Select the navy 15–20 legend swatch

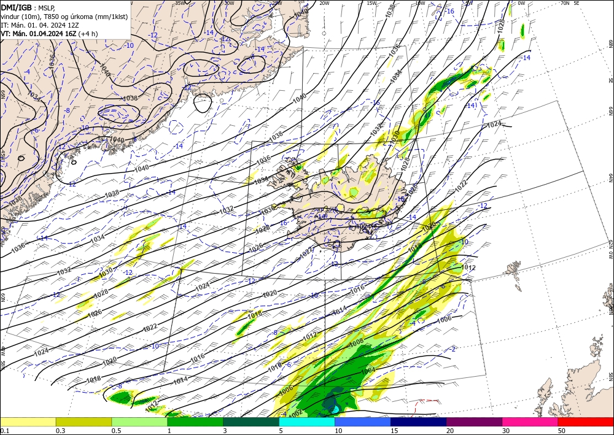(419, 422)
